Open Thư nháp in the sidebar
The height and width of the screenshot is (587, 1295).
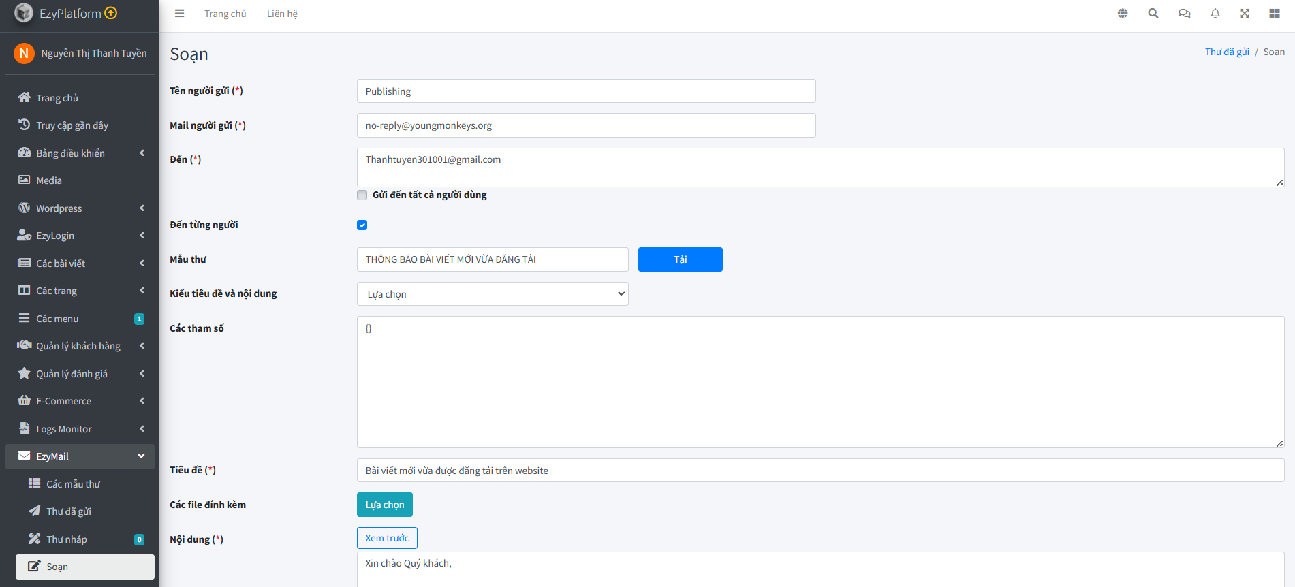pos(85,539)
